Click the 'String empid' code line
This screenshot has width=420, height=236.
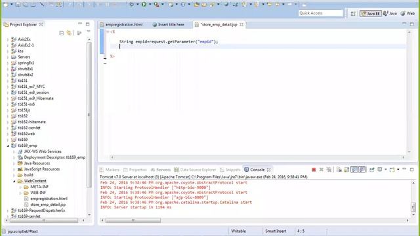pyautogui.click(x=169, y=42)
